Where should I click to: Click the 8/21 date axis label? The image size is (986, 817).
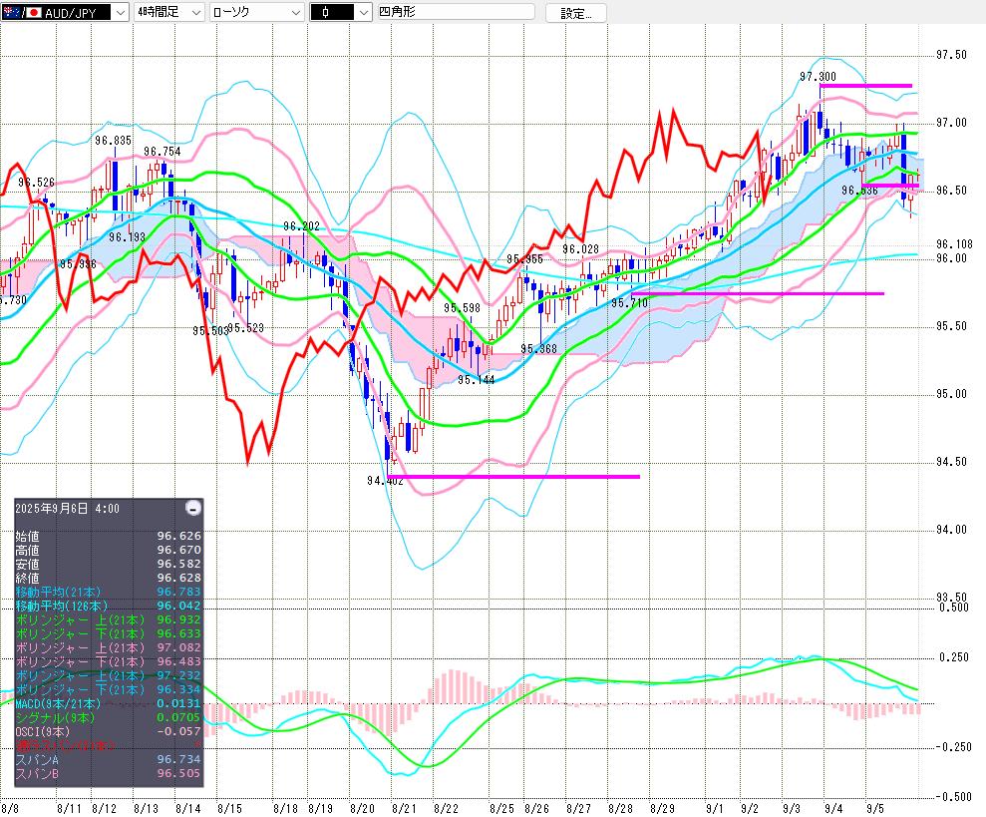coord(404,809)
